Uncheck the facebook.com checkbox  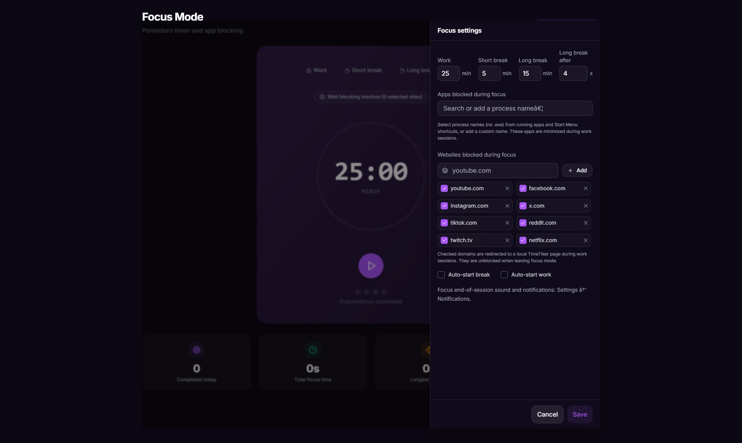tap(523, 188)
